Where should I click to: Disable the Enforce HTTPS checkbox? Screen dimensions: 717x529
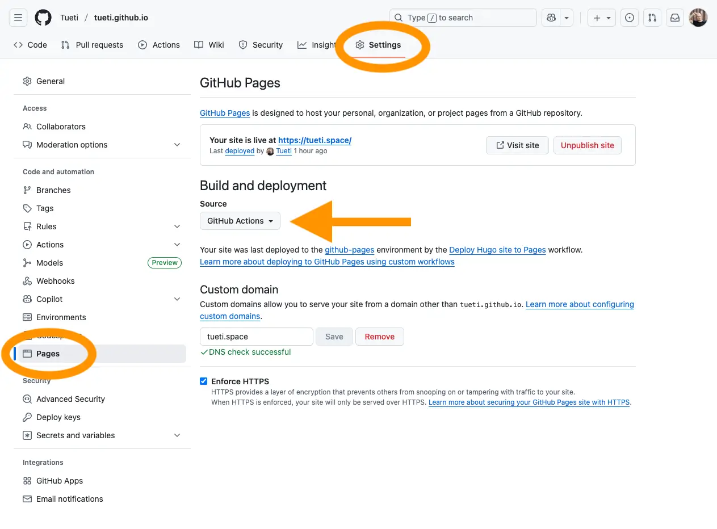point(203,381)
